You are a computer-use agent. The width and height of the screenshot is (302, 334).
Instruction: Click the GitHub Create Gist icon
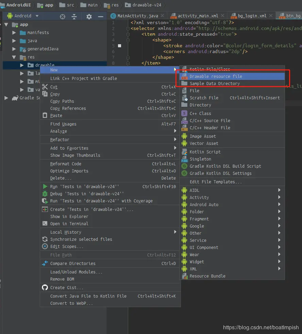45,287
